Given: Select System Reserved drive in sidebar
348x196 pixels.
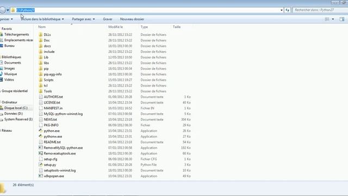Looking at the screenshot, I should click(18, 119).
